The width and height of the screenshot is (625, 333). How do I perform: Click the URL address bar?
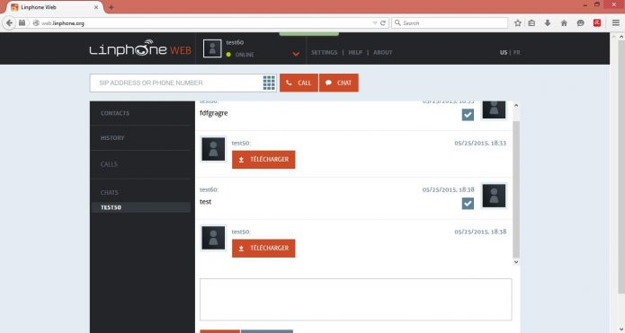coord(203,23)
